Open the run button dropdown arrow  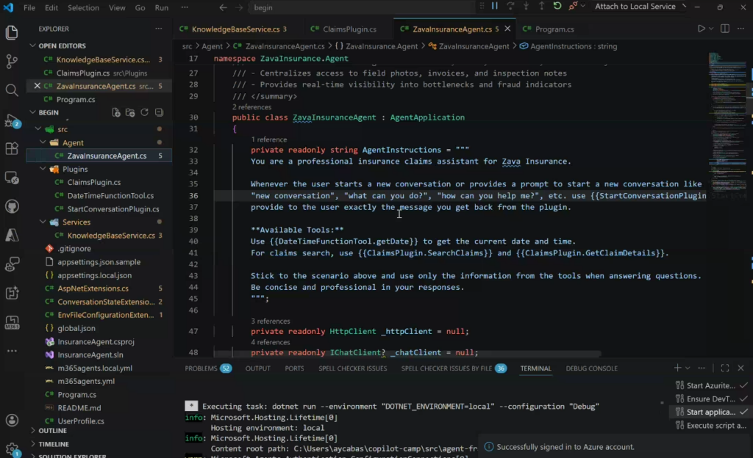[x=710, y=29]
